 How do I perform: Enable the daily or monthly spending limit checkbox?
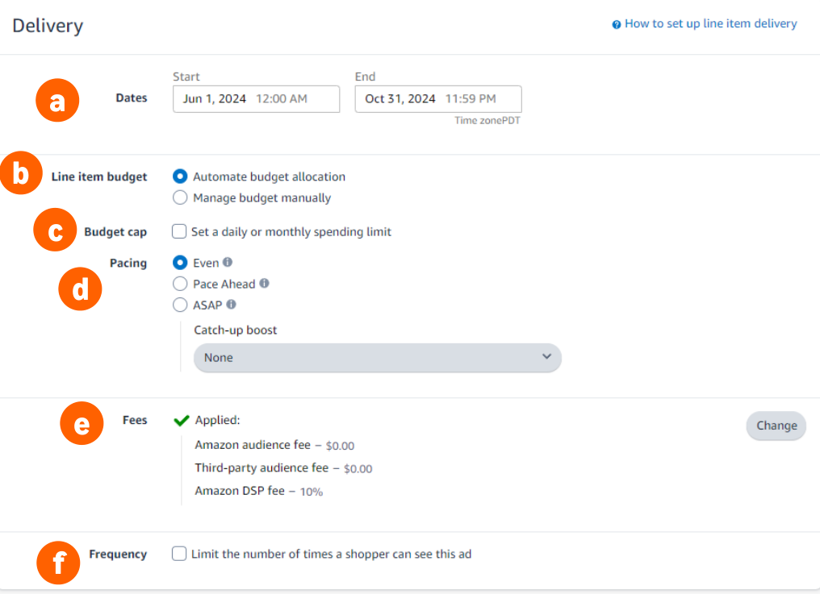pyautogui.click(x=179, y=231)
